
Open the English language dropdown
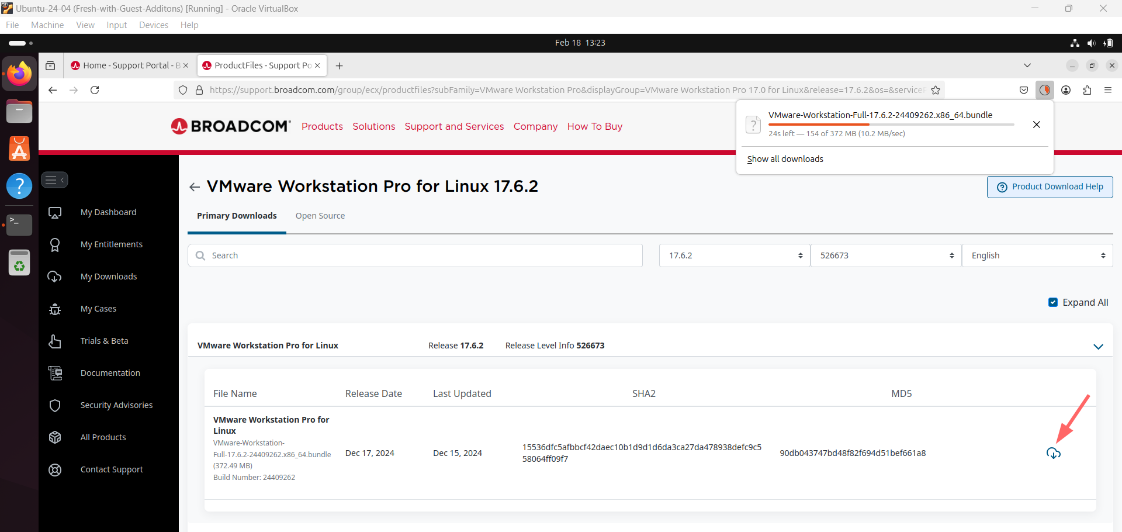[1037, 255]
